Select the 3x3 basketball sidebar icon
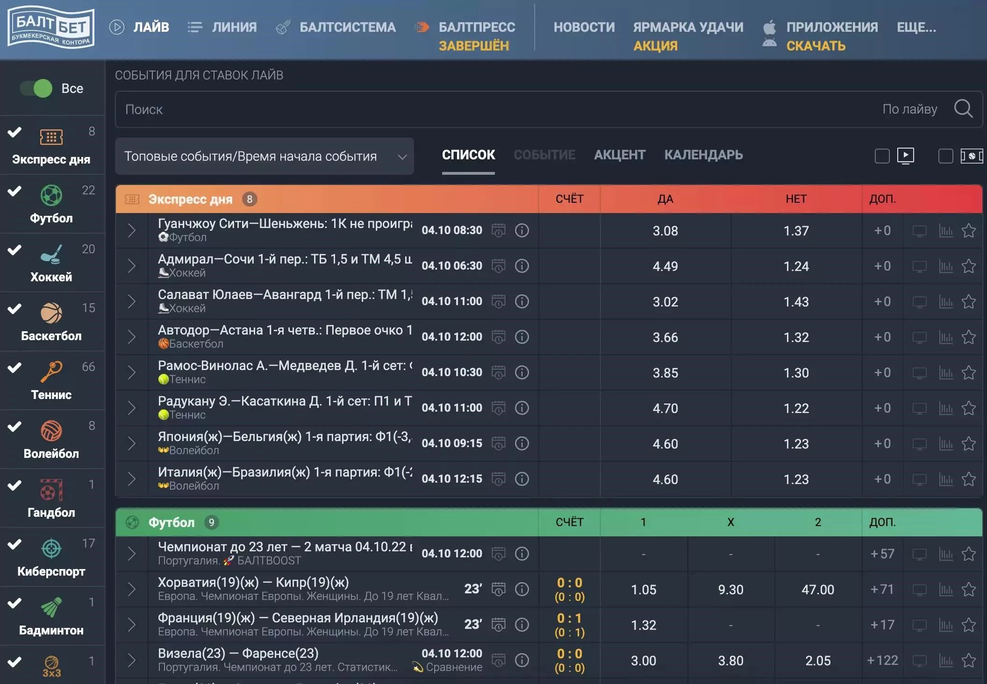The width and height of the screenshot is (987, 684). (x=51, y=666)
